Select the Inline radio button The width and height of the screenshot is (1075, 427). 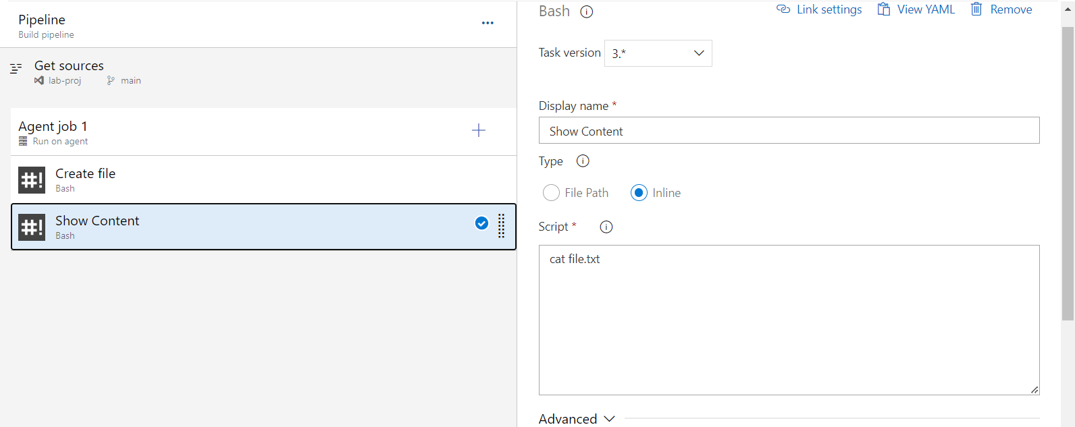pyautogui.click(x=639, y=193)
